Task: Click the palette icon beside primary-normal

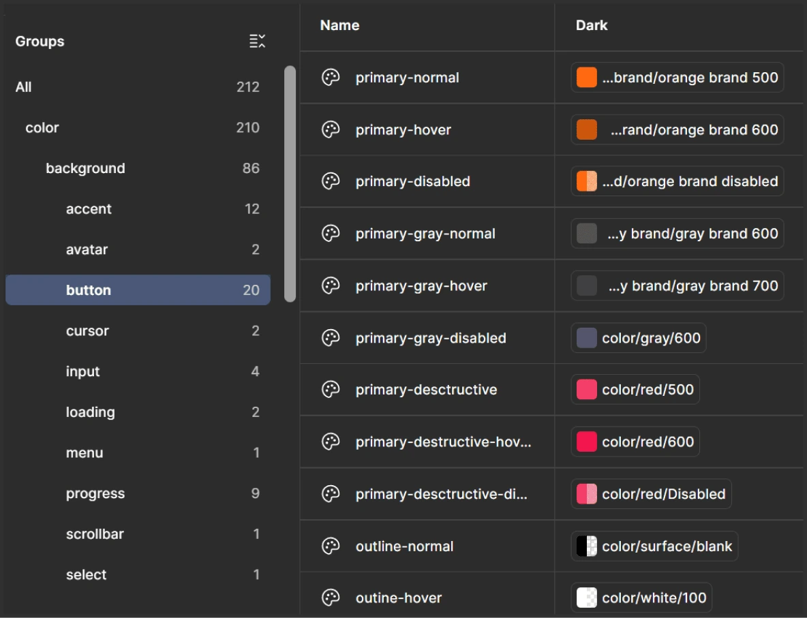Action: (331, 78)
